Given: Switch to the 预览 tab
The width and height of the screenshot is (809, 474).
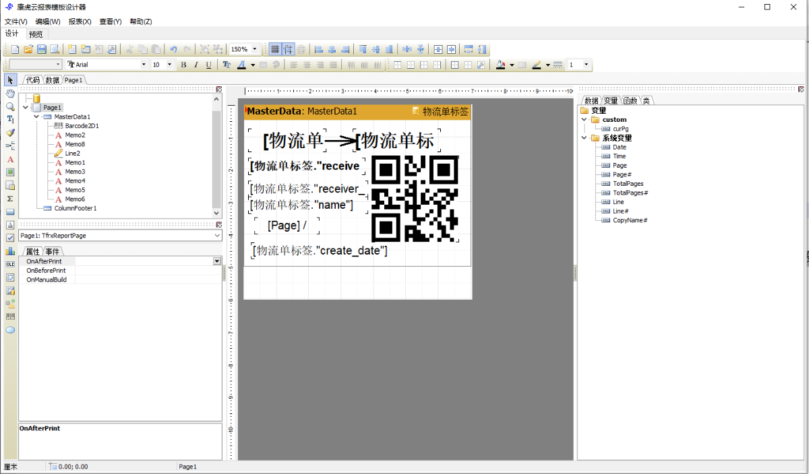Looking at the screenshot, I should click(x=36, y=34).
